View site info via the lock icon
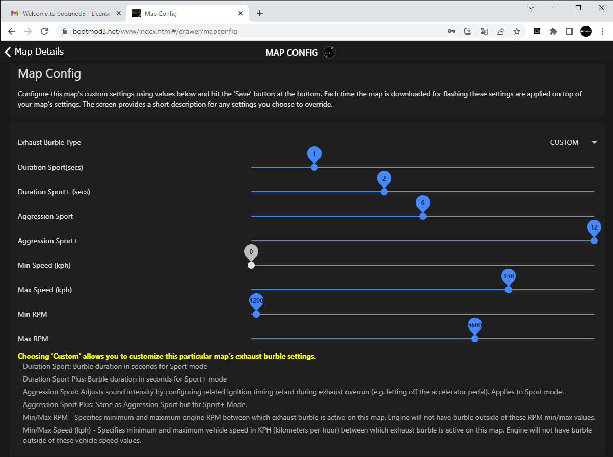This screenshot has height=457, width=613. click(65, 31)
